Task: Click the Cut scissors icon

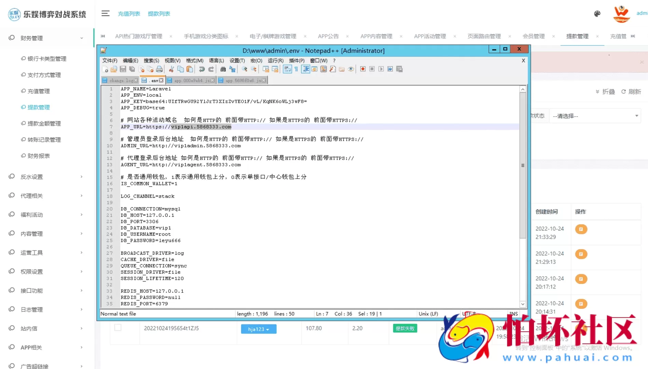Action: coord(171,69)
